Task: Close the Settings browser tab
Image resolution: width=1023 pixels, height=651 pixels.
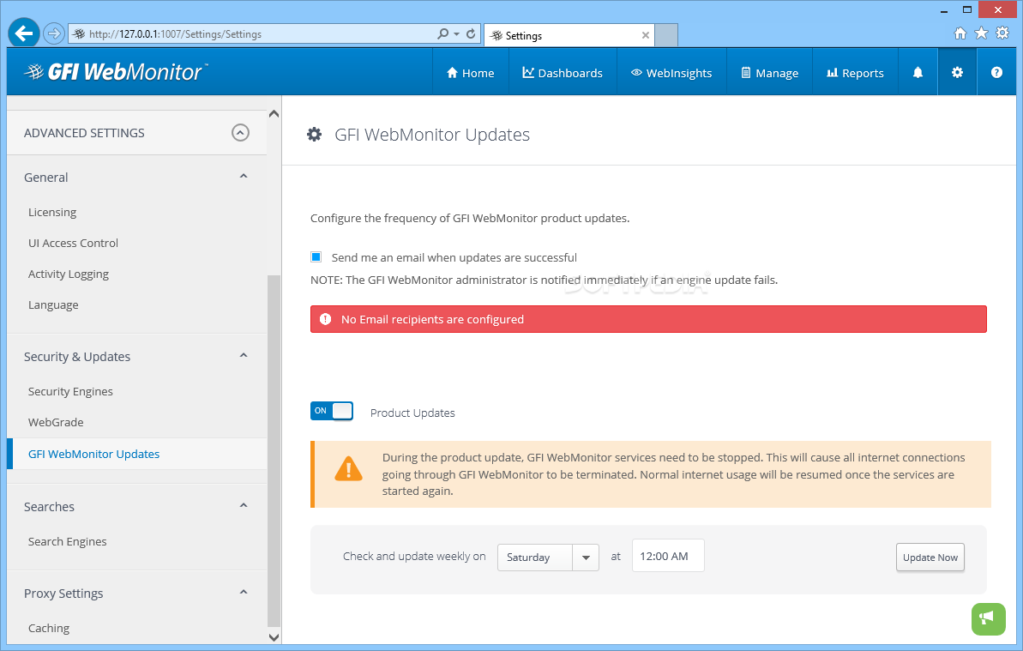Action: (645, 35)
